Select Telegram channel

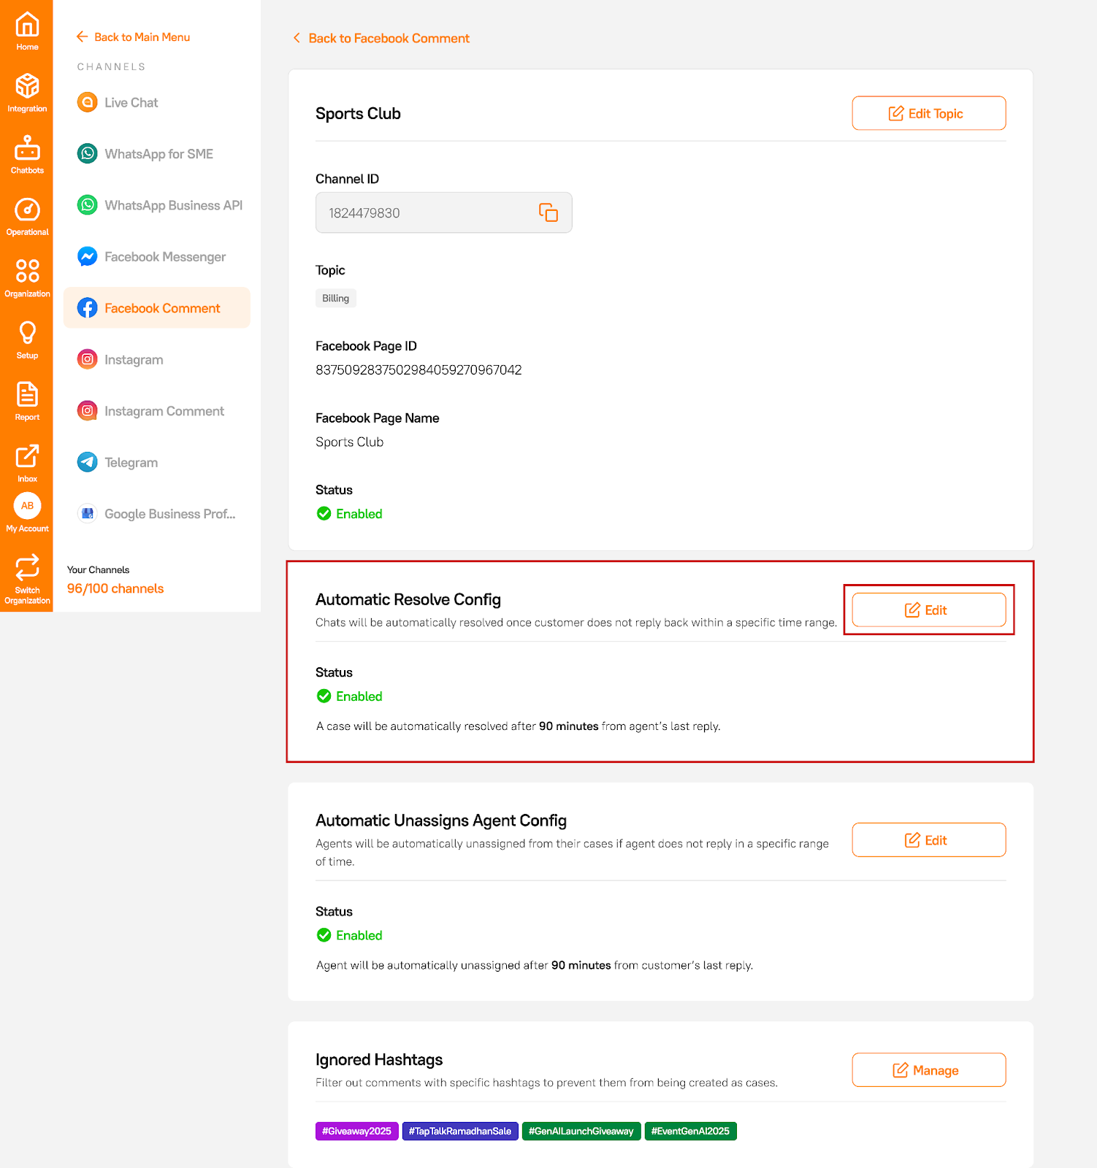pos(156,462)
